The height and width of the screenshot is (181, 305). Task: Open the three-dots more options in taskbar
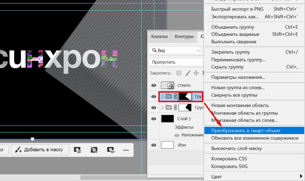tap(126, 150)
